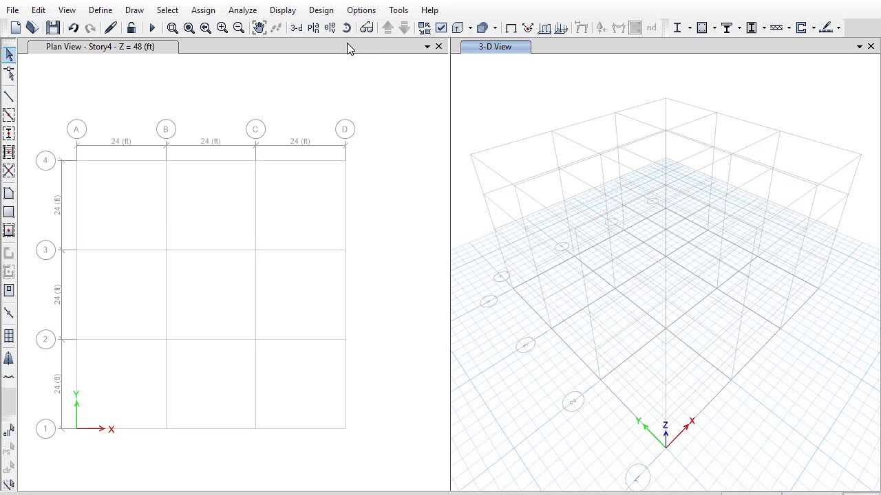Expand the extrude shapes dropdown arrow
The image size is (881, 495).
point(495,28)
